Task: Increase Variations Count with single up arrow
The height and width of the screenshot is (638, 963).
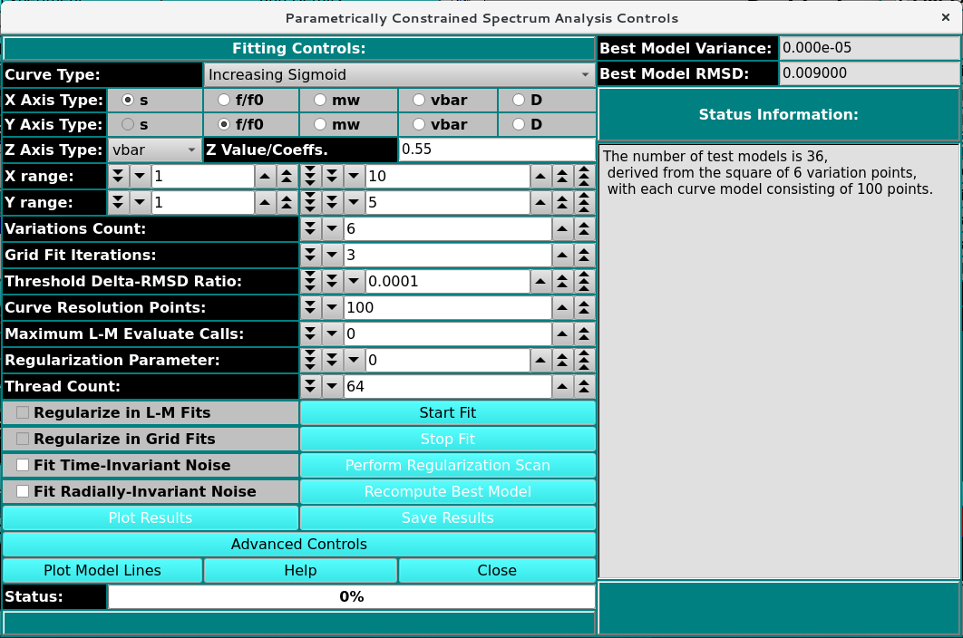Action: 562,229
